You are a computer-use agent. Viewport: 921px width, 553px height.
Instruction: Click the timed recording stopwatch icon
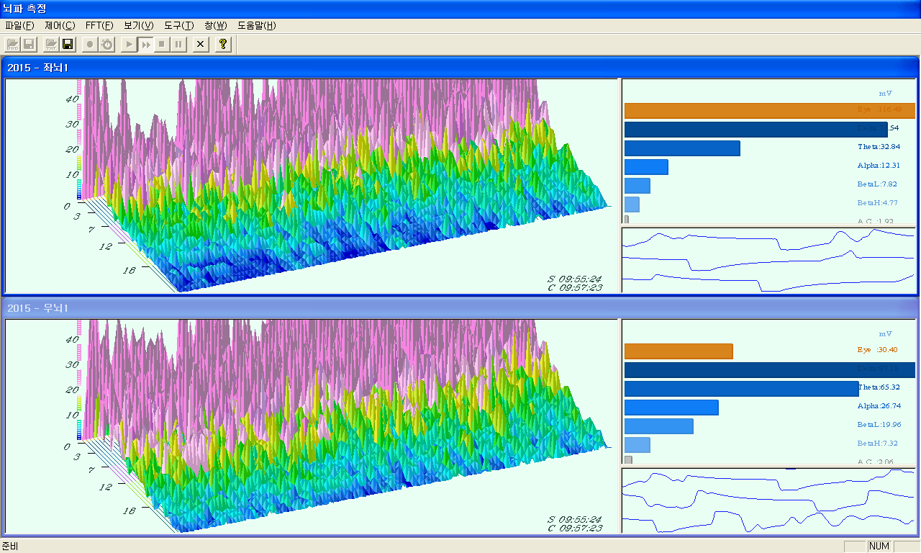106,45
